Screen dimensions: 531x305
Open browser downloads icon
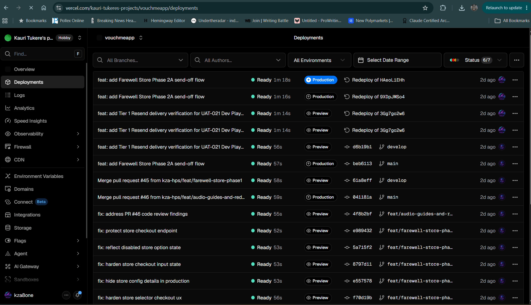462,8
